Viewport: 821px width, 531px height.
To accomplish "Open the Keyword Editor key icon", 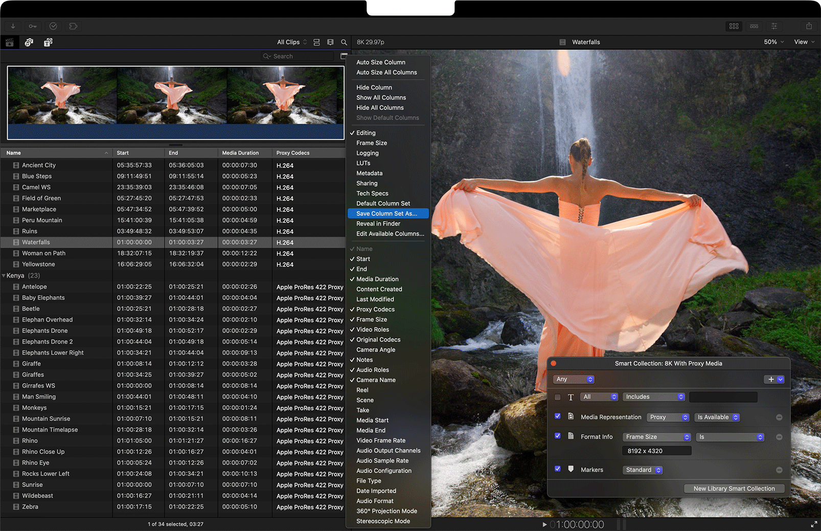I will [x=33, y=26].
